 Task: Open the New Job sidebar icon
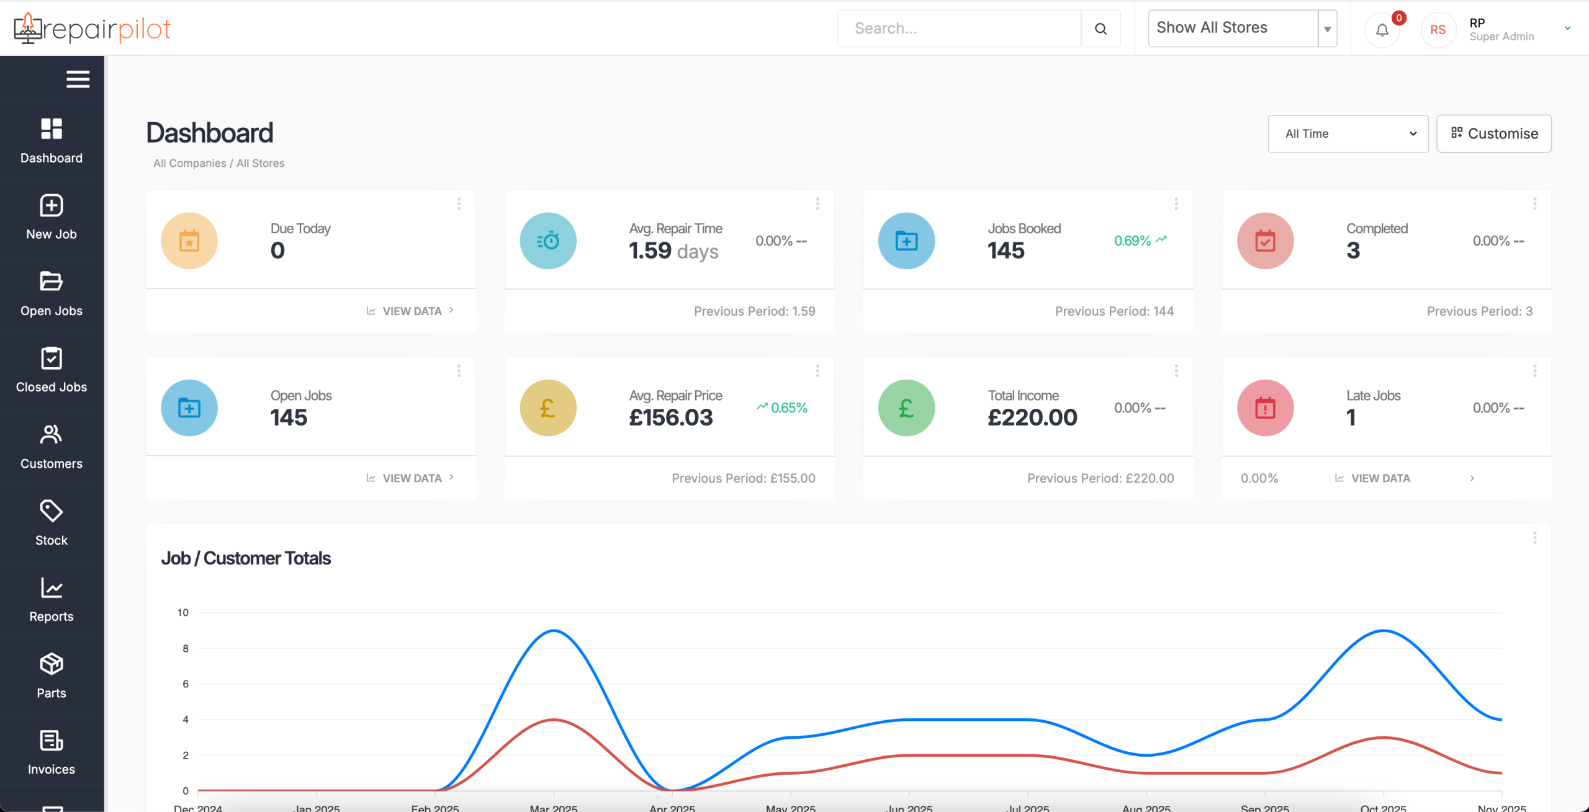tap(52, 206)
